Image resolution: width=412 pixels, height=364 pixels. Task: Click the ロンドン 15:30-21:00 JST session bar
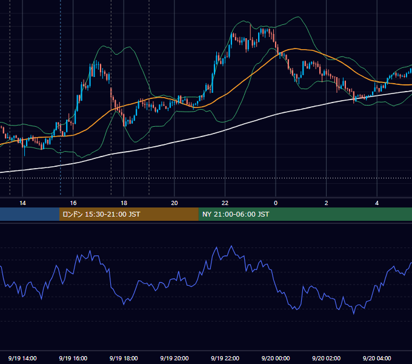(128, 214)
